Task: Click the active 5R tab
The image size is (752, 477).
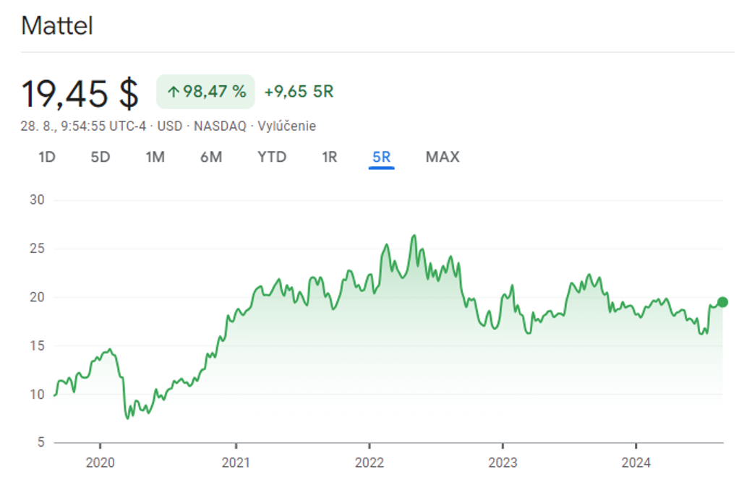Action: pyautogui.click(x=381, y=157)
